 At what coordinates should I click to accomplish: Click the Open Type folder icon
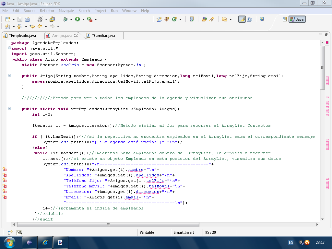click(204, 19)
